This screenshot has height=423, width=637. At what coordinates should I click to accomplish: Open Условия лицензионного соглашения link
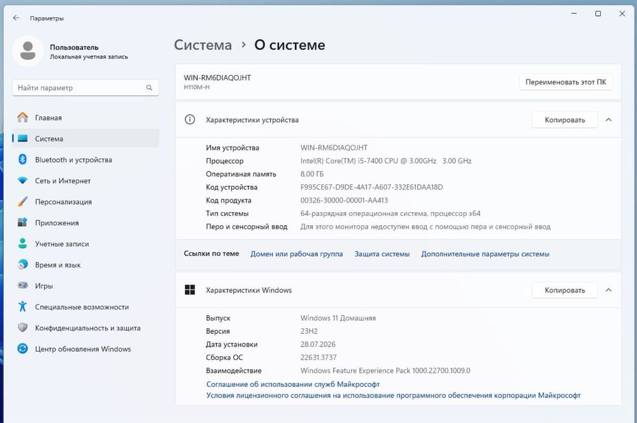[x=393, y=395]
